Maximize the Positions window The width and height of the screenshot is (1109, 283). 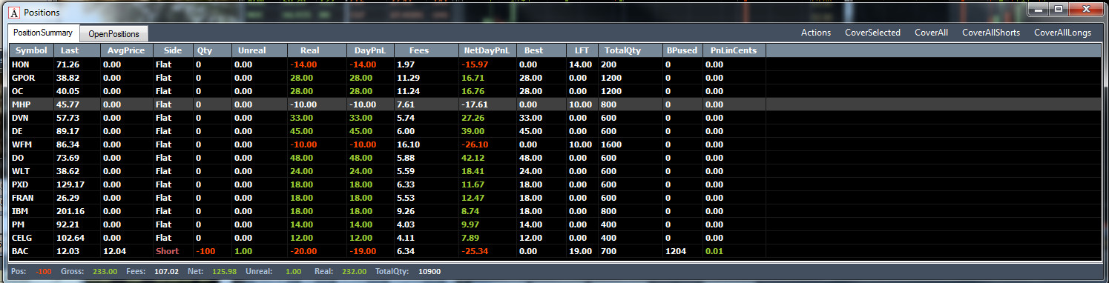[x=1058, y=10]
